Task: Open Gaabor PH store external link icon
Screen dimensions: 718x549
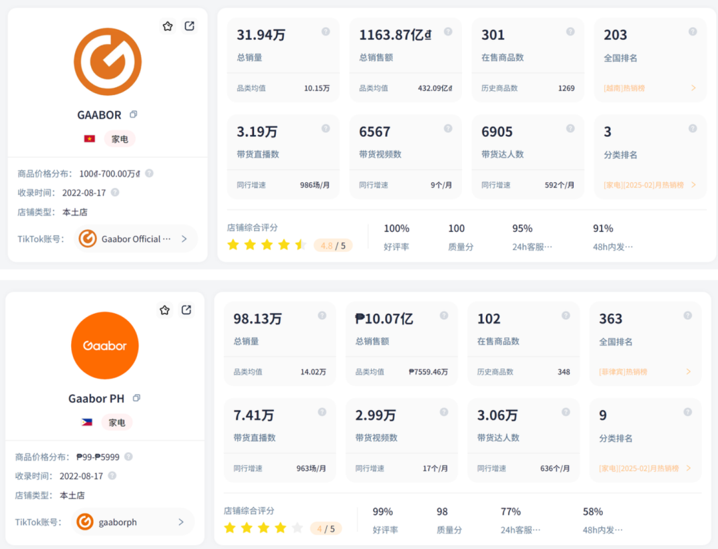Action: [186, 310]
